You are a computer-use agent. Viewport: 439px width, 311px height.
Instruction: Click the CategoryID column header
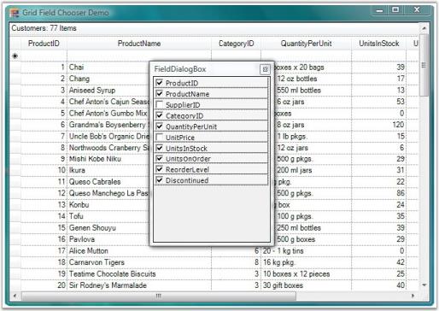(x=236, y=44)
